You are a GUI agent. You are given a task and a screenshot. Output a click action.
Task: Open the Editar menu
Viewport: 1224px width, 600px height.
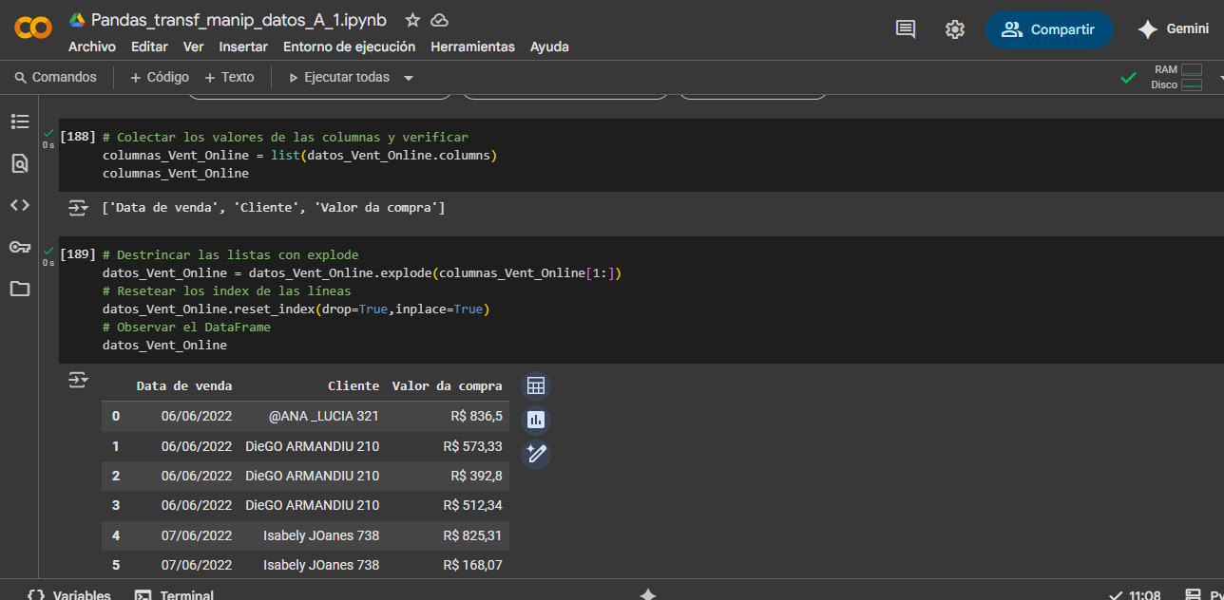(149, 47)
